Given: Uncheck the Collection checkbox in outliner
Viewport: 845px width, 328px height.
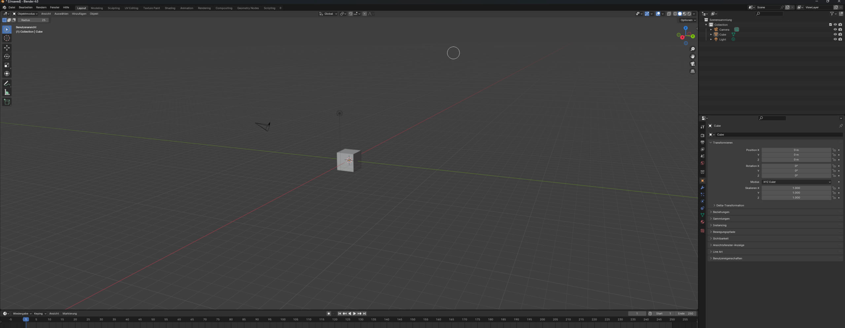Looking at the screenshot, I should coord(830,24).
